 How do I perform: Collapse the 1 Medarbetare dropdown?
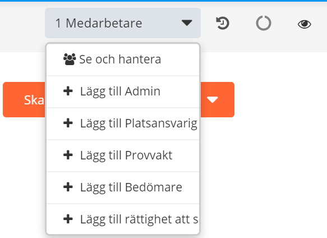point(123,23)
